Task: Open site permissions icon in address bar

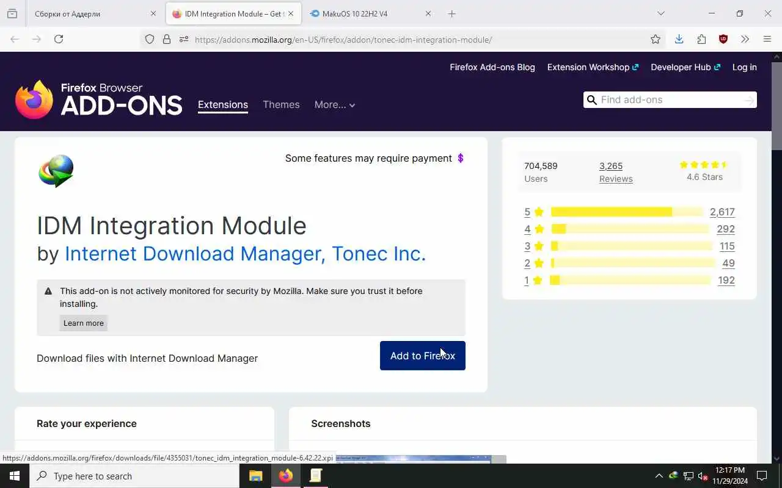Action: pyautogui.click(x=183, y=39)
